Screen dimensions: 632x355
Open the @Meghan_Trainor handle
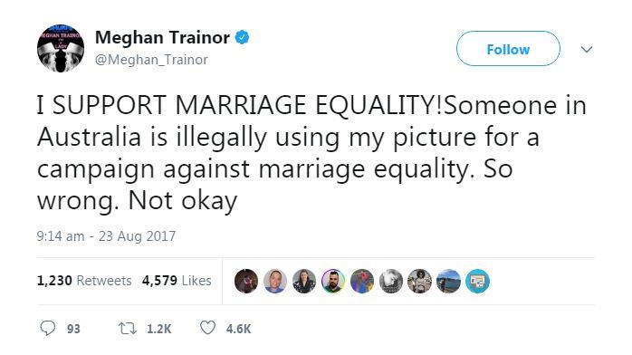tap(151, 60)
